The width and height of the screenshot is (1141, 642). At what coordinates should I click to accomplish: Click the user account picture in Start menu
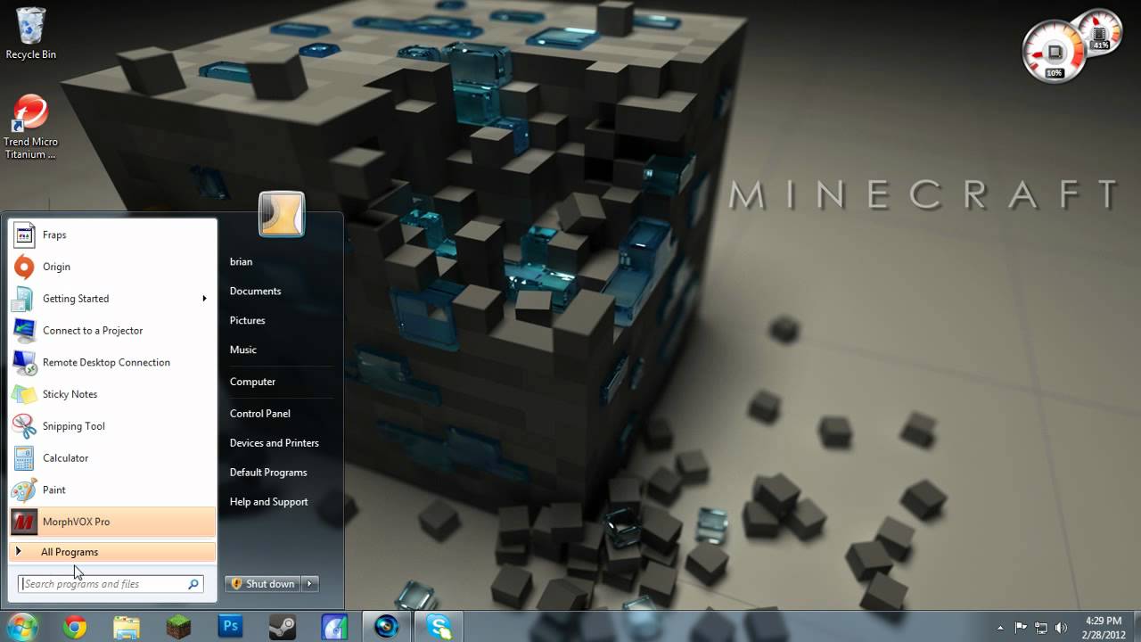(x=282, y=214)
